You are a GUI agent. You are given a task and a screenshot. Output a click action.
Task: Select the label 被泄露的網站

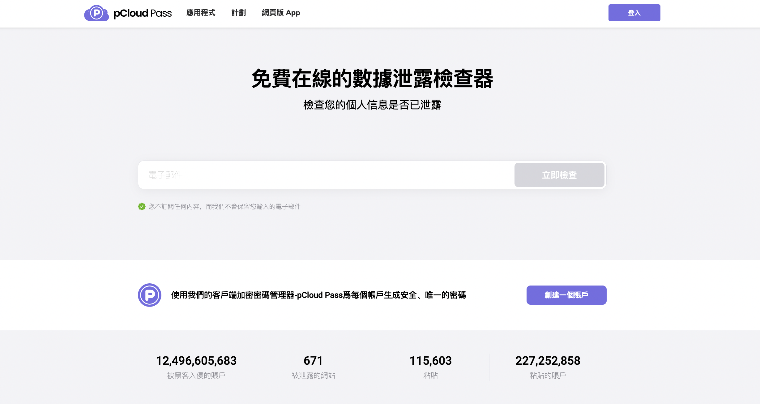(314, 375)
